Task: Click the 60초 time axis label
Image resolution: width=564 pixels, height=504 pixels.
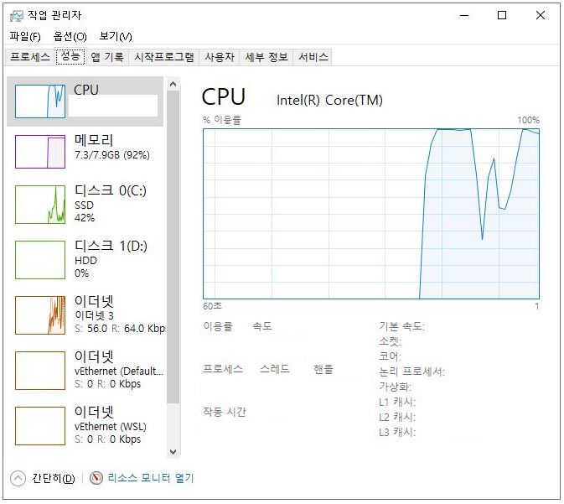Action: point(212,306)
